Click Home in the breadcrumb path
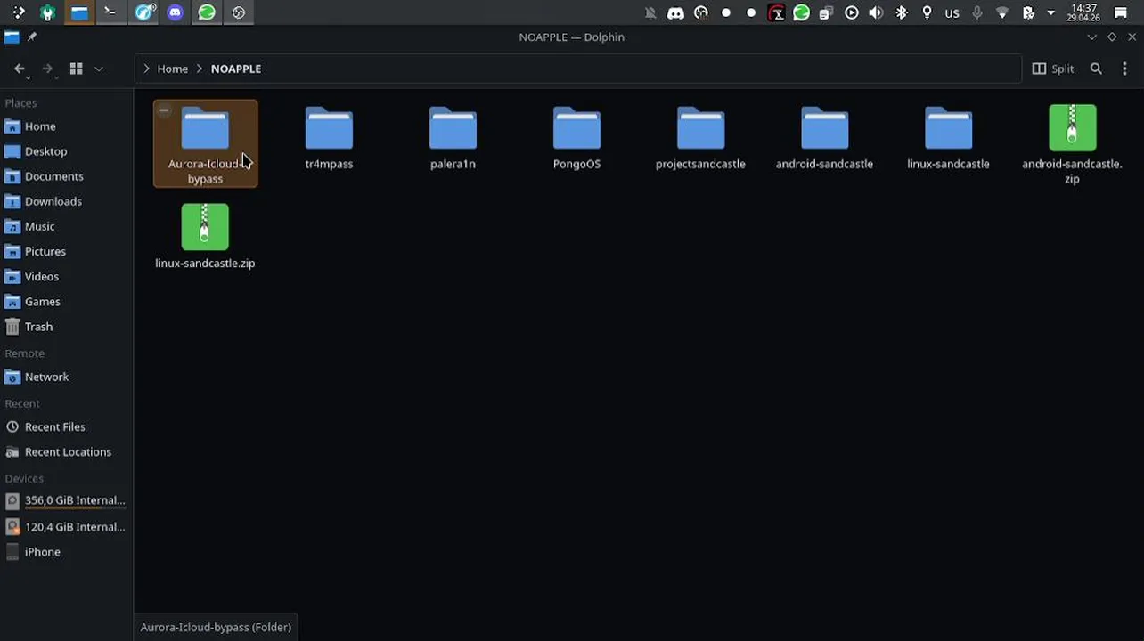This screenshot has width=1144, height=641. click(173, 69)
